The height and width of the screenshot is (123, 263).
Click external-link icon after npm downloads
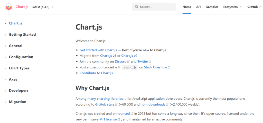(167, 105)
